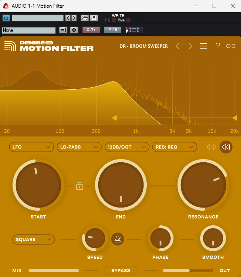241x277 pixels.
Task: Toggle the bidirectional sweep icon
Action: click(x=211, y=147)
